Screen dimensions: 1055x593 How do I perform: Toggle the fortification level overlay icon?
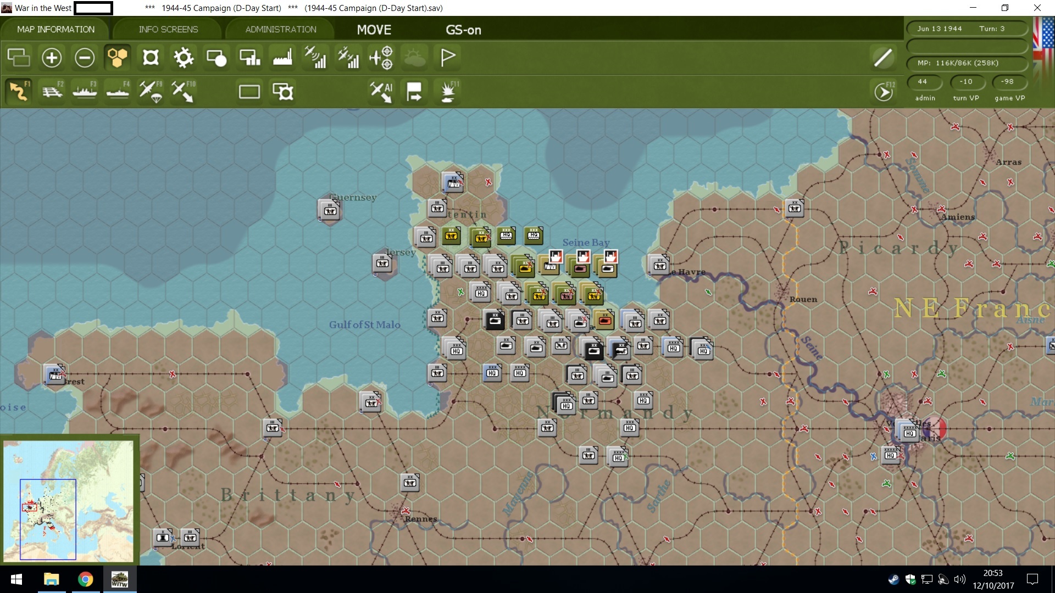tap(151, 57)
